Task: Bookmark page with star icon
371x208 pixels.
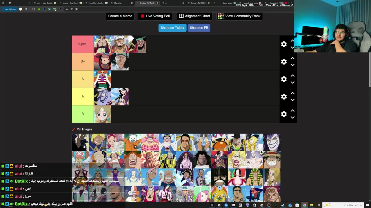Action: click(x=67, y=9)
